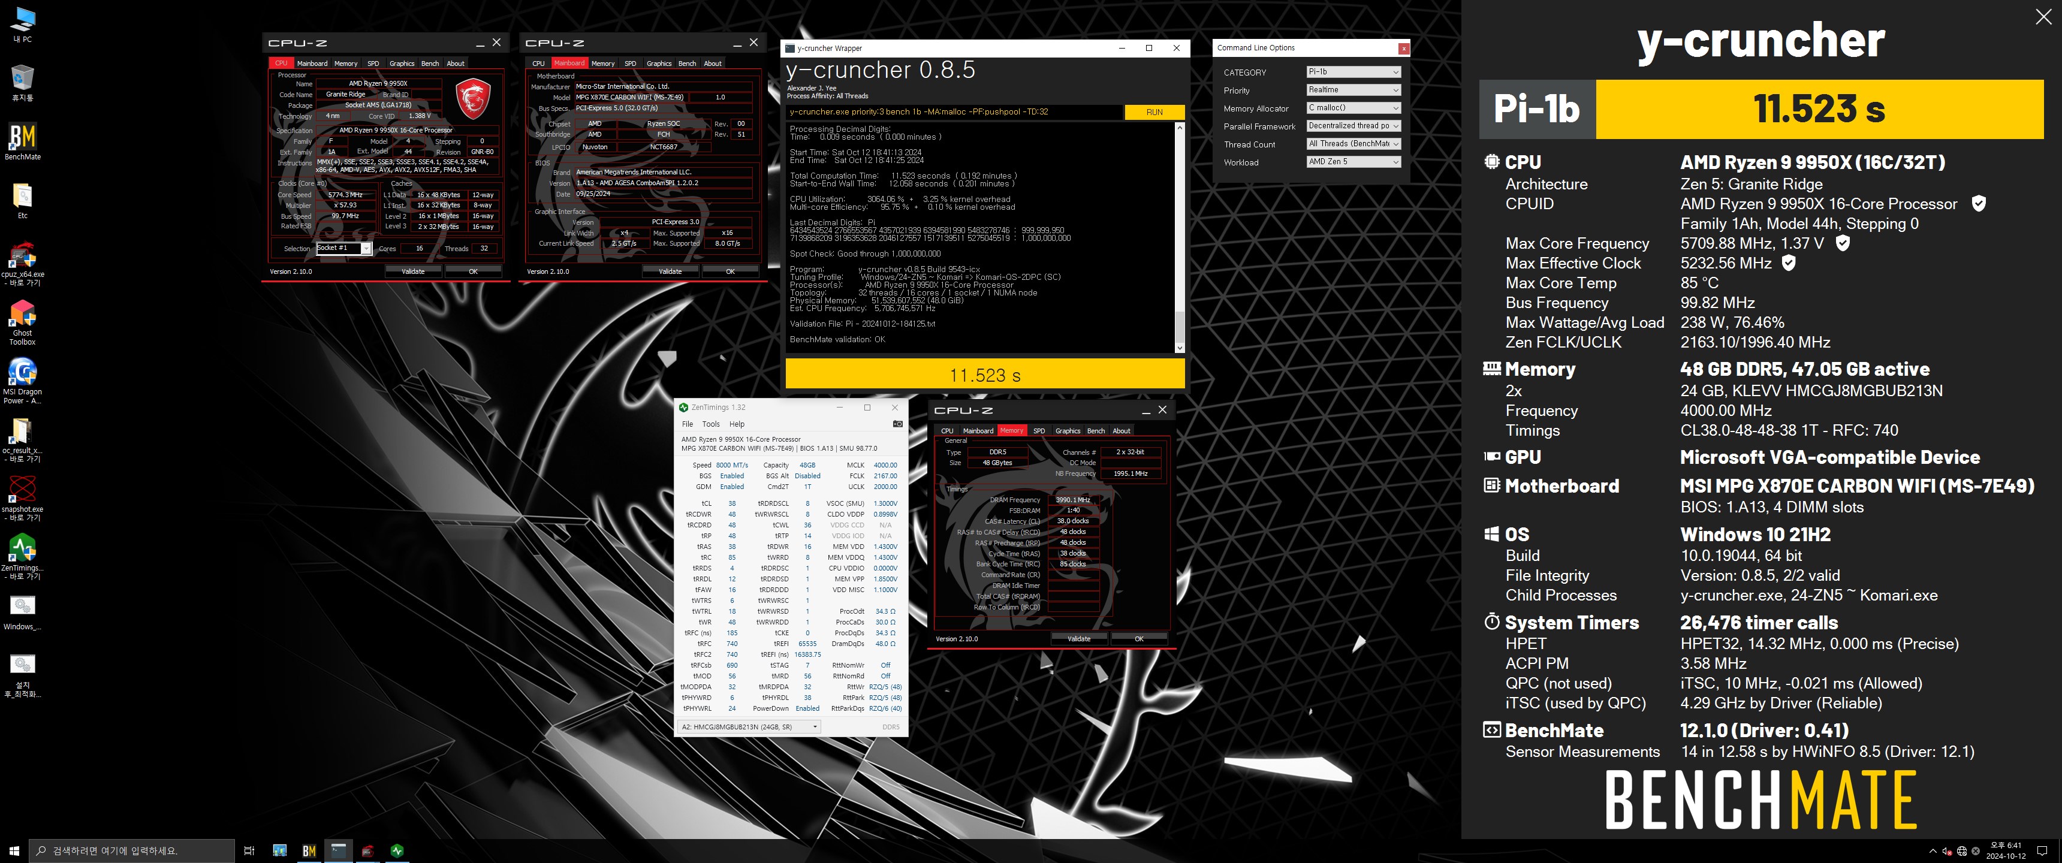Click OK in the CPU tab CPU-Z window
This screenshot has height=863, width=2062.
pos(473,271)
